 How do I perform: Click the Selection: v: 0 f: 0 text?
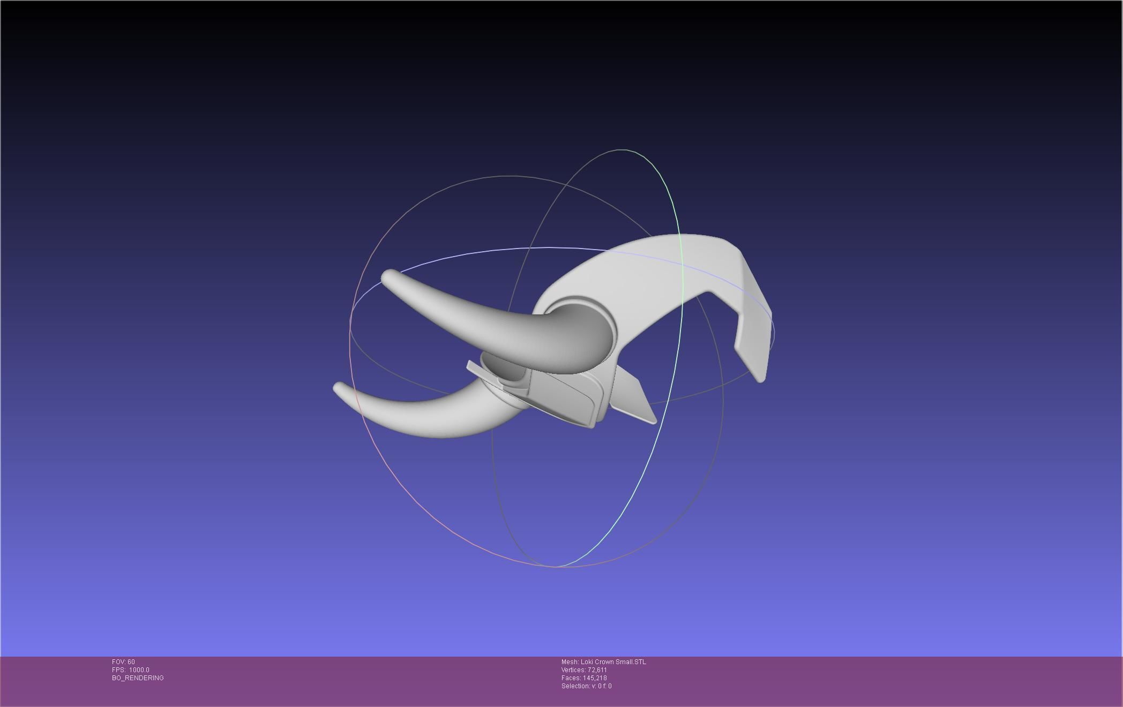tap(586, 686)
